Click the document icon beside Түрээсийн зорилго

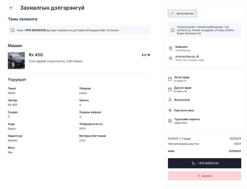coord(170,121)
